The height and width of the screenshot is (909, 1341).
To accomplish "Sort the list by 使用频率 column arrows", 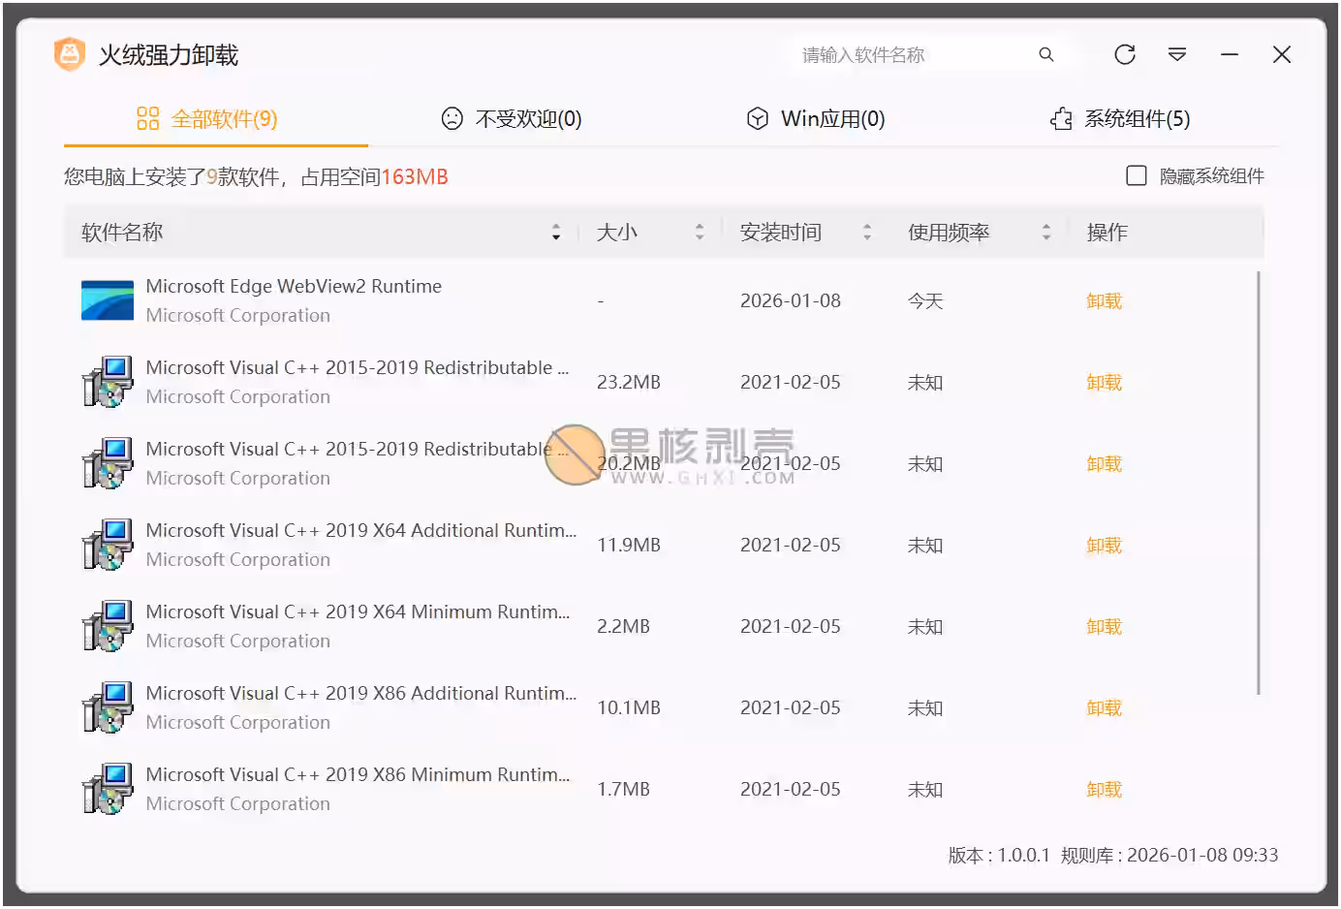I will click(1046, 233).
